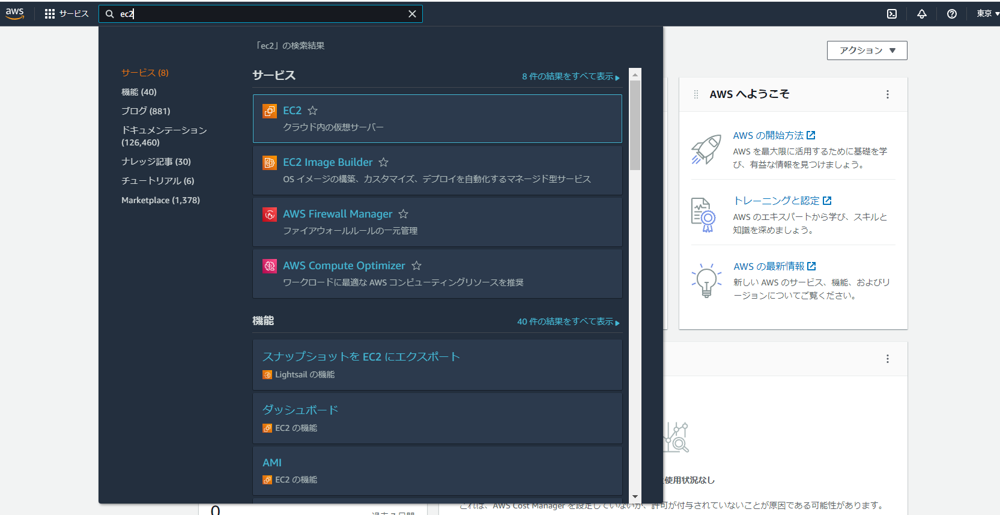Click EC2 icon under AMI
Viewport: 1000px width, 515px height.
click(267, 480)
